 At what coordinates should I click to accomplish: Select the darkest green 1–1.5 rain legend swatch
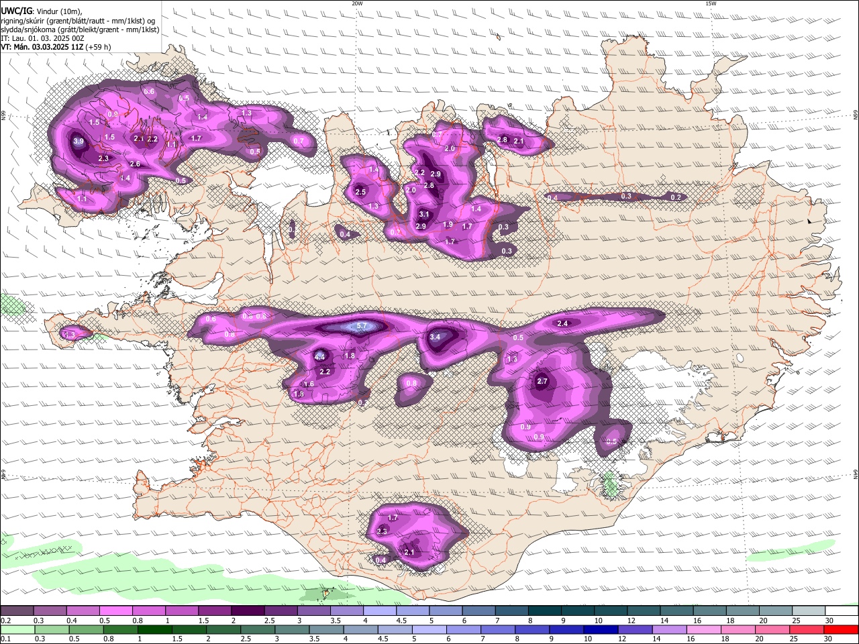pyautogui.click(x=154, y=630)
